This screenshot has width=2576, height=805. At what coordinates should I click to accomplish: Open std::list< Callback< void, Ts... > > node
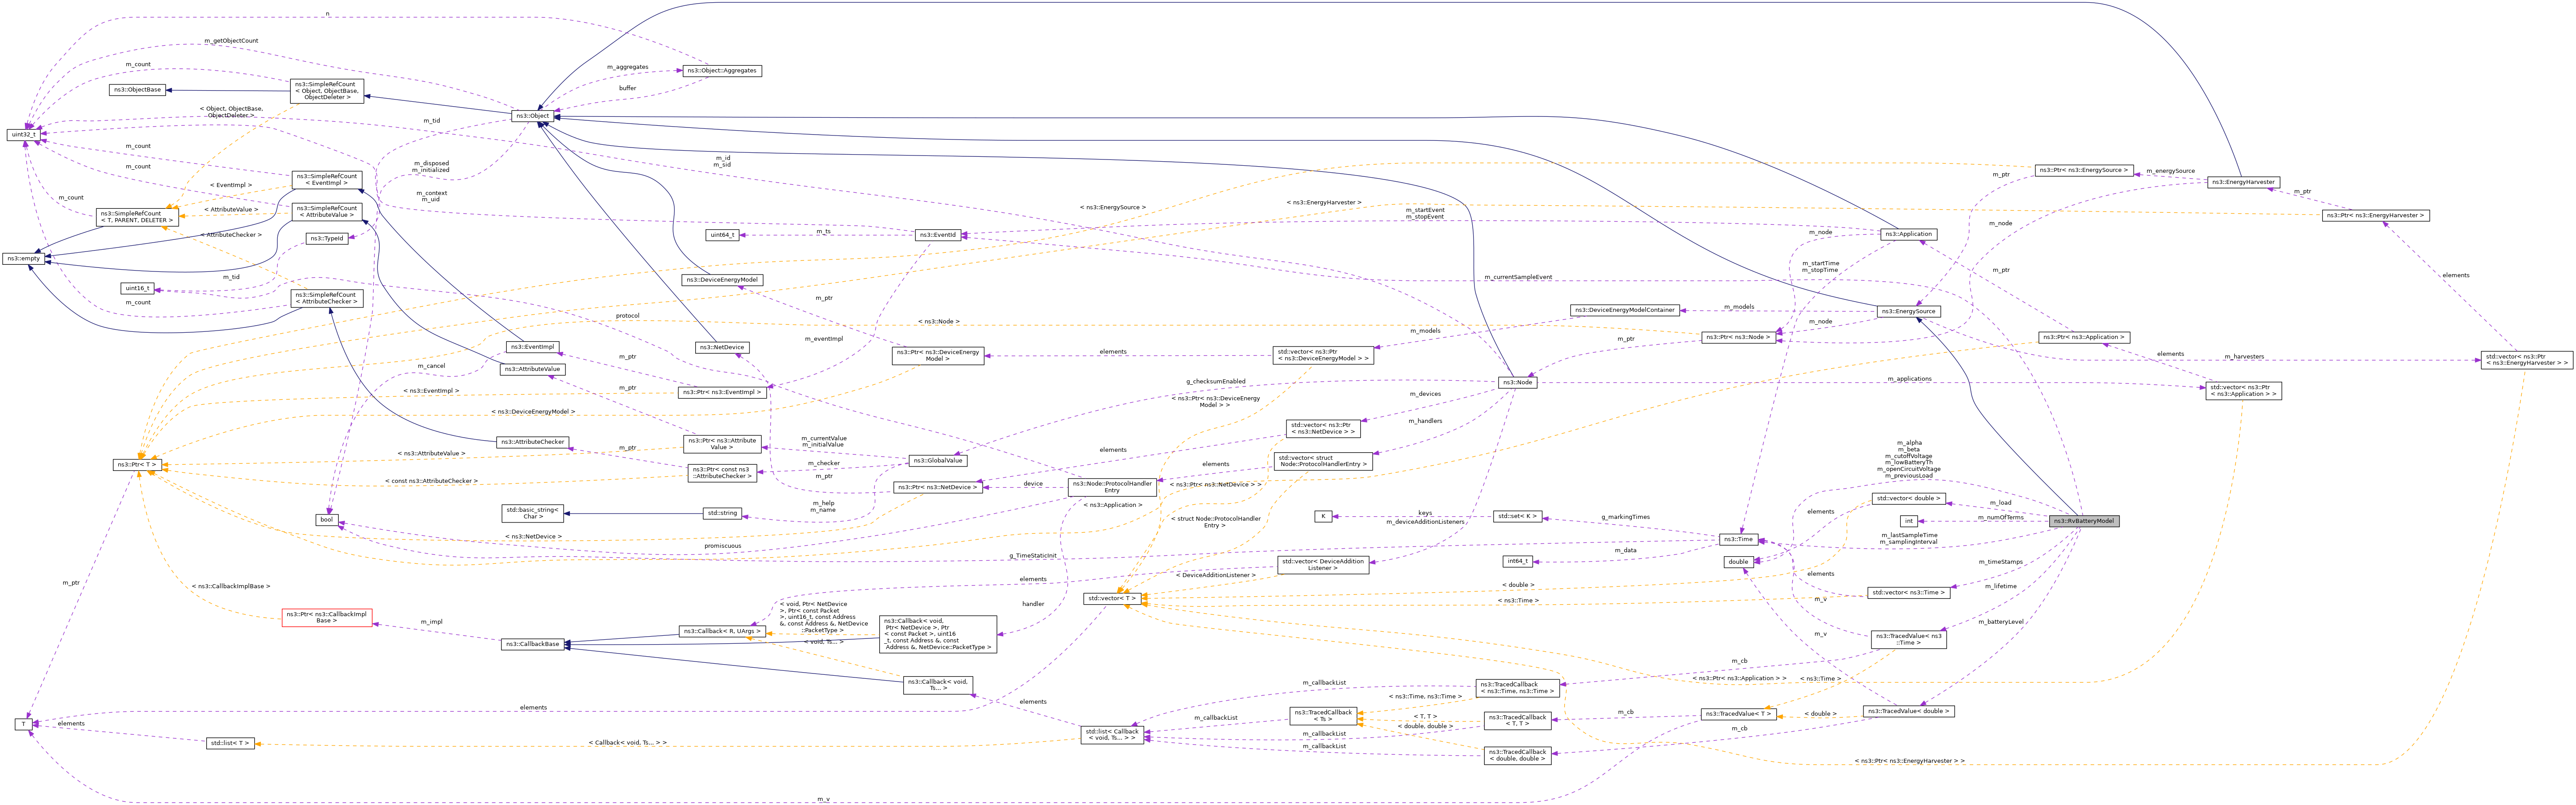(x=1112, y=735)
